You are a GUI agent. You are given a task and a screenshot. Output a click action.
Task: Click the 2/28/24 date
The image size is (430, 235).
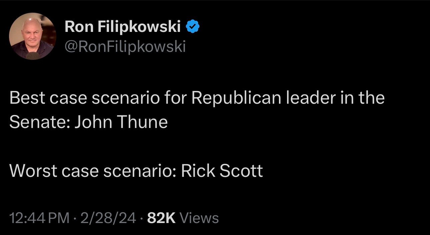pyautogui.click(x=108, y=218)
